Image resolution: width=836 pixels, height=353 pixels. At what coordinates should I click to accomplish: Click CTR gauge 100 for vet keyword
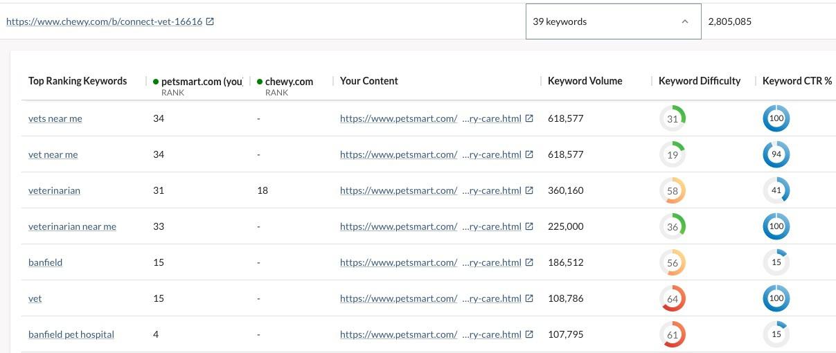coord(776,298)
